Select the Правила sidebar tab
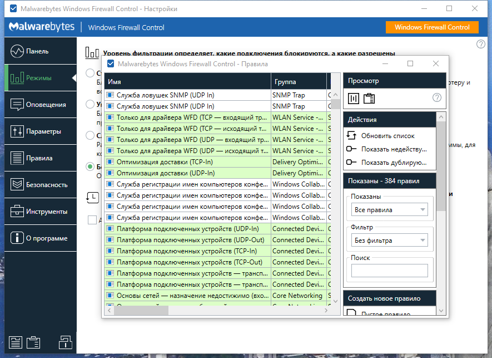Viewport: 492px width, 358px height. coord(41,158)
